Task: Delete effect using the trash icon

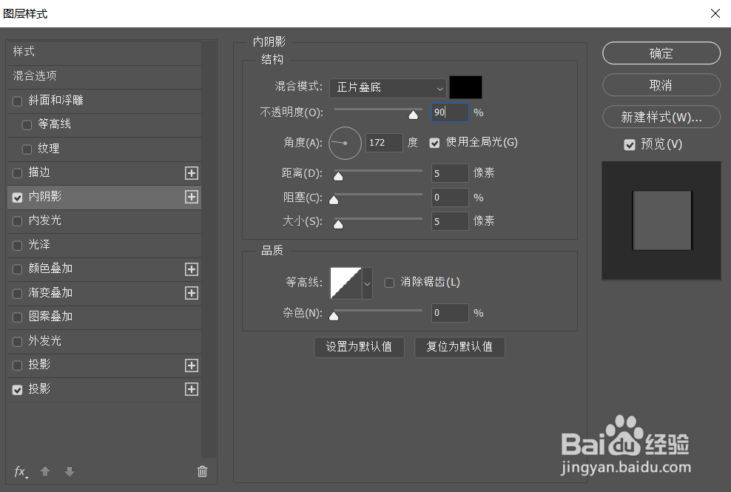Action: [202, 471]
